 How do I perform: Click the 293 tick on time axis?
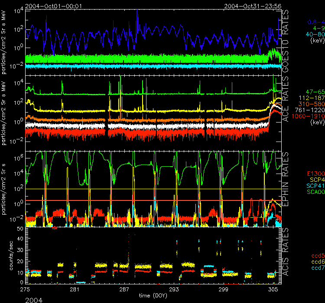coord(174,290)
